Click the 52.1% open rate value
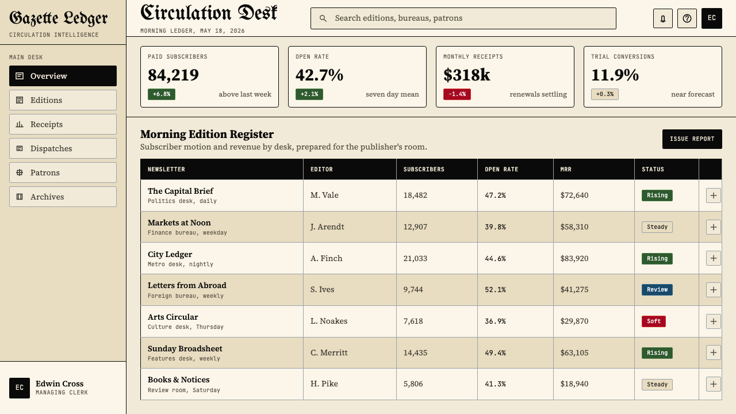The height and width of the screenshot is (414, 736). [495, 290]
